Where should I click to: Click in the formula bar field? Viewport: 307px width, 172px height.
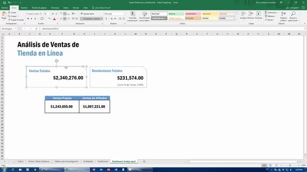[x=172, y=29]
